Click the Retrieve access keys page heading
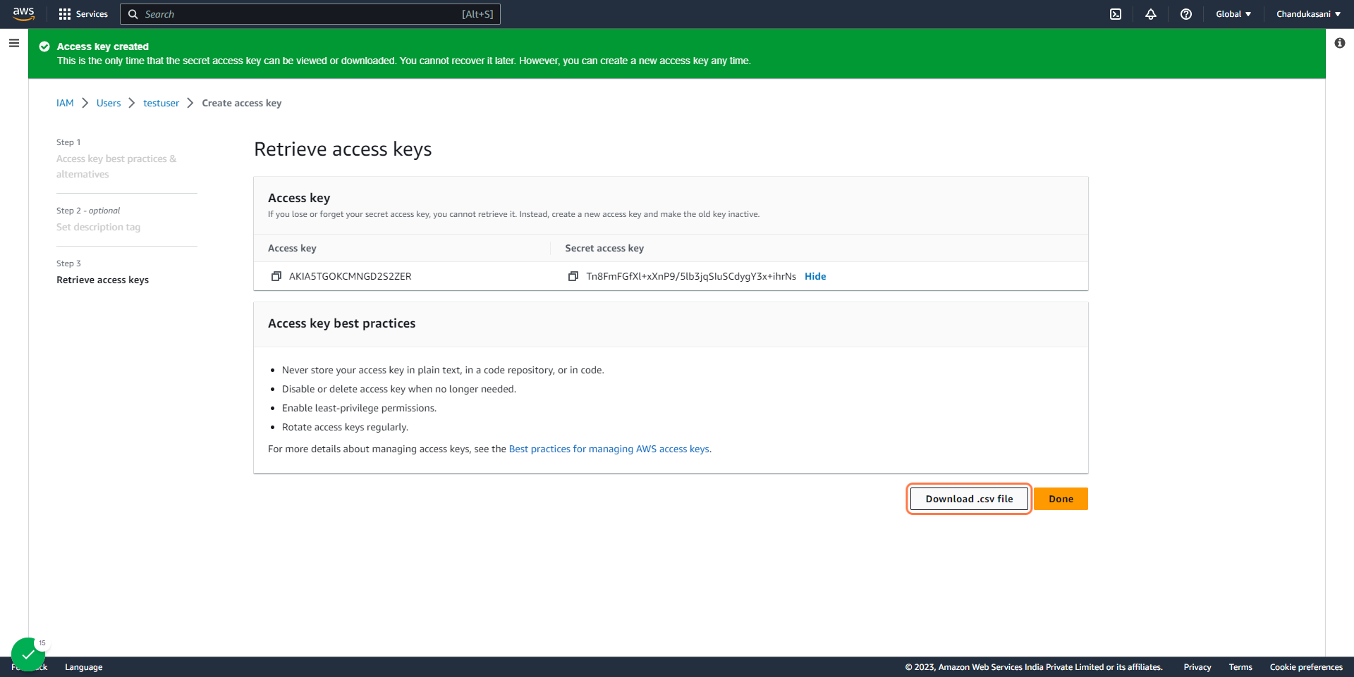The image size is (1354, 677). point(343,149)
